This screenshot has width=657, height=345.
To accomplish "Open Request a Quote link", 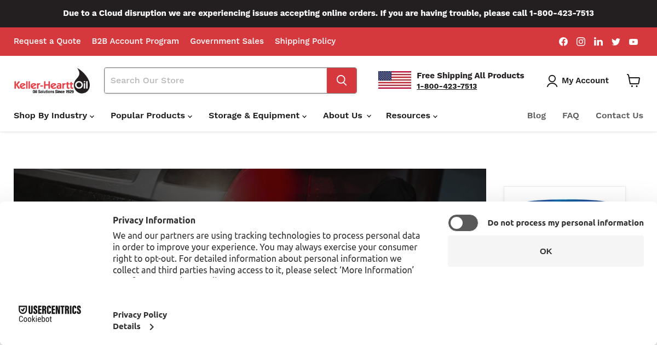I will [47, 41].
